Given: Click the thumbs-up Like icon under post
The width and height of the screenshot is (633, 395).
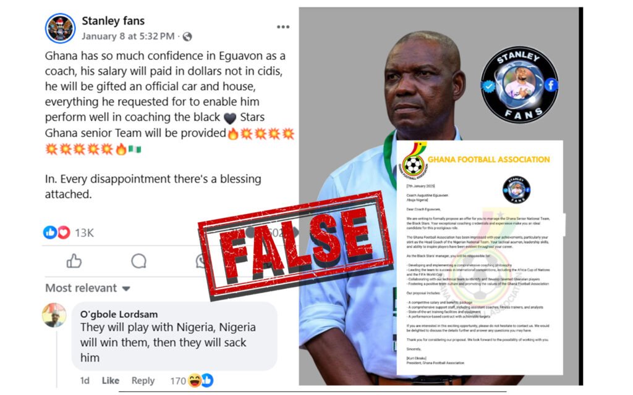Looking at the screenshot, I should [74, 261].
